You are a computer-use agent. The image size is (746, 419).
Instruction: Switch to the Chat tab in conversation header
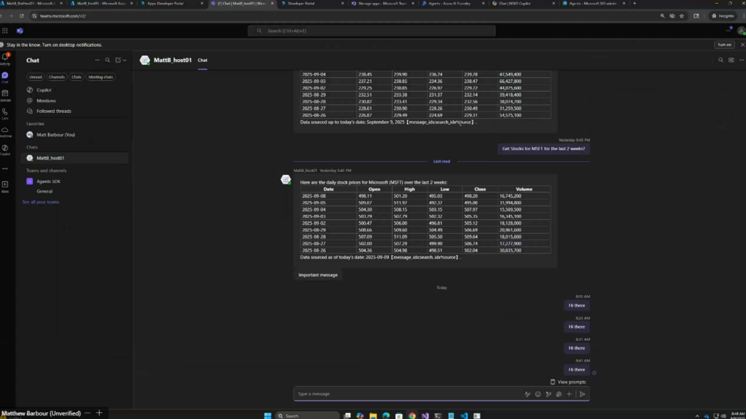coord(203,60)
